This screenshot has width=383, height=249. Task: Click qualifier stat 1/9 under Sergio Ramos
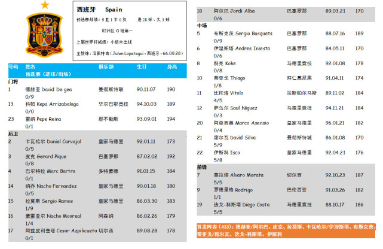[29, 209]
